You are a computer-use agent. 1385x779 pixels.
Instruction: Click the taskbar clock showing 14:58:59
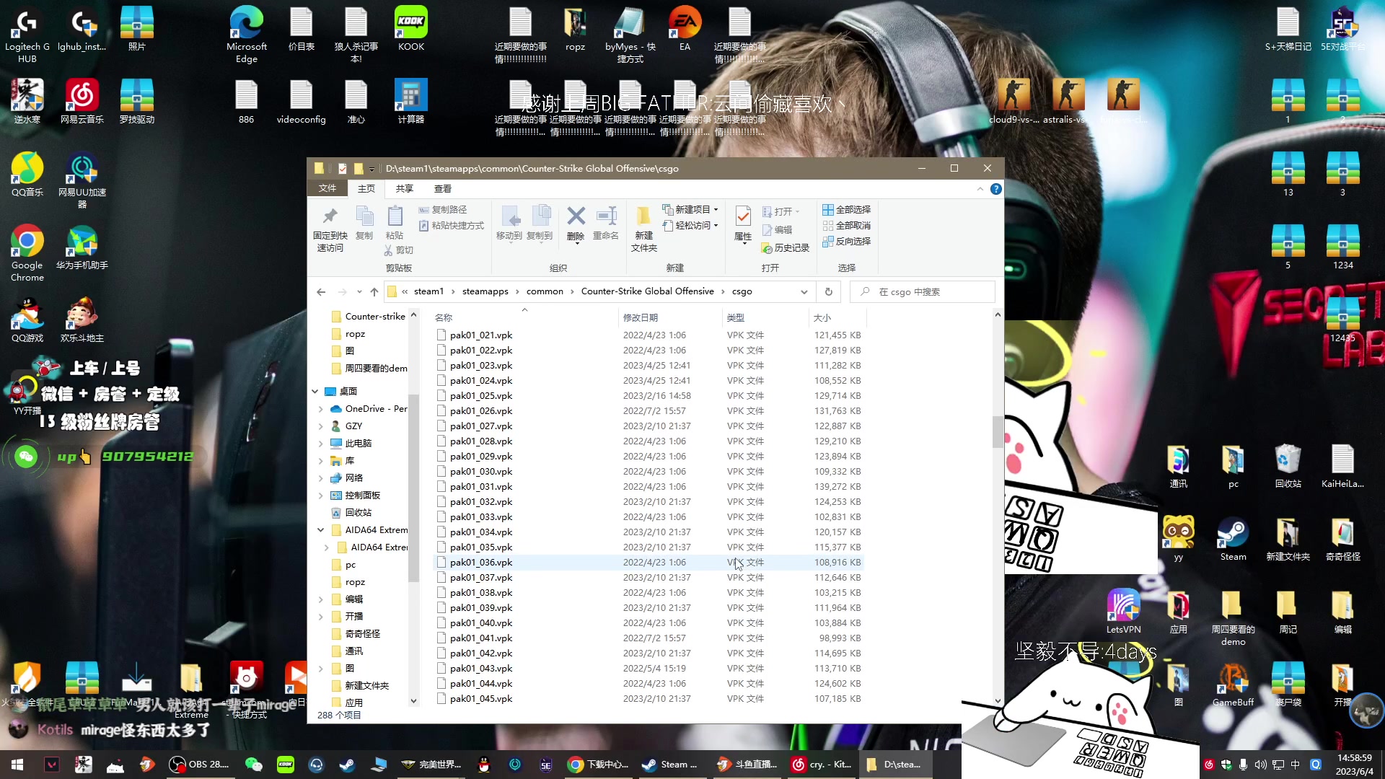tap(1354, 765)
